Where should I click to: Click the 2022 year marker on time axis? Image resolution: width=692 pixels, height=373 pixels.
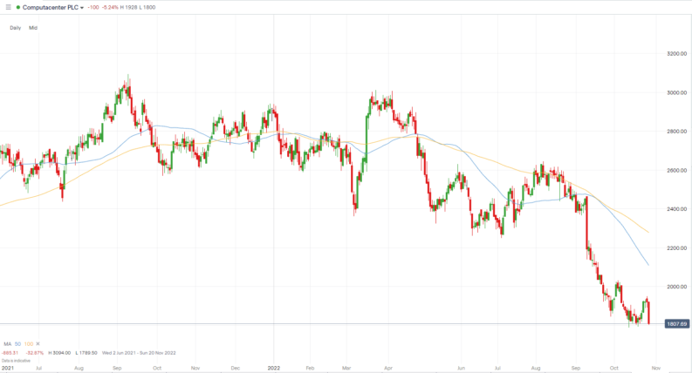[274, 369]
